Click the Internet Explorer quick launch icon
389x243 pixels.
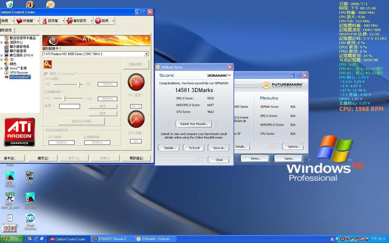[36, 239]
